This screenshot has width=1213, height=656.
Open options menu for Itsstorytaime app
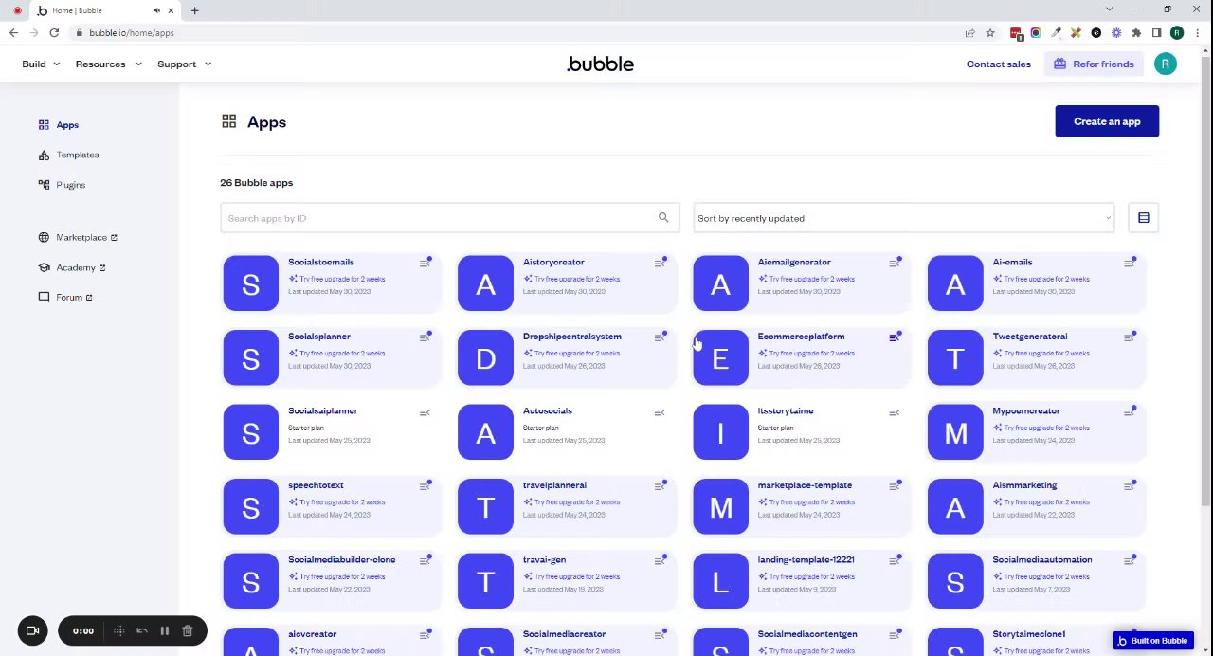895,412
